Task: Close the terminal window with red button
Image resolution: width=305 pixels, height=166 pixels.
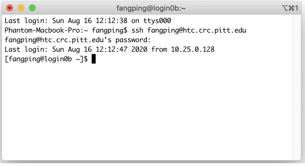Action: (x=10, y=8)
